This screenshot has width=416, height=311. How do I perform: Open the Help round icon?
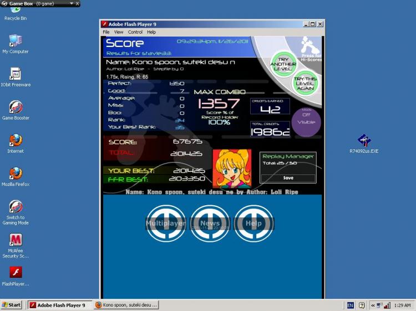[253, 223]
